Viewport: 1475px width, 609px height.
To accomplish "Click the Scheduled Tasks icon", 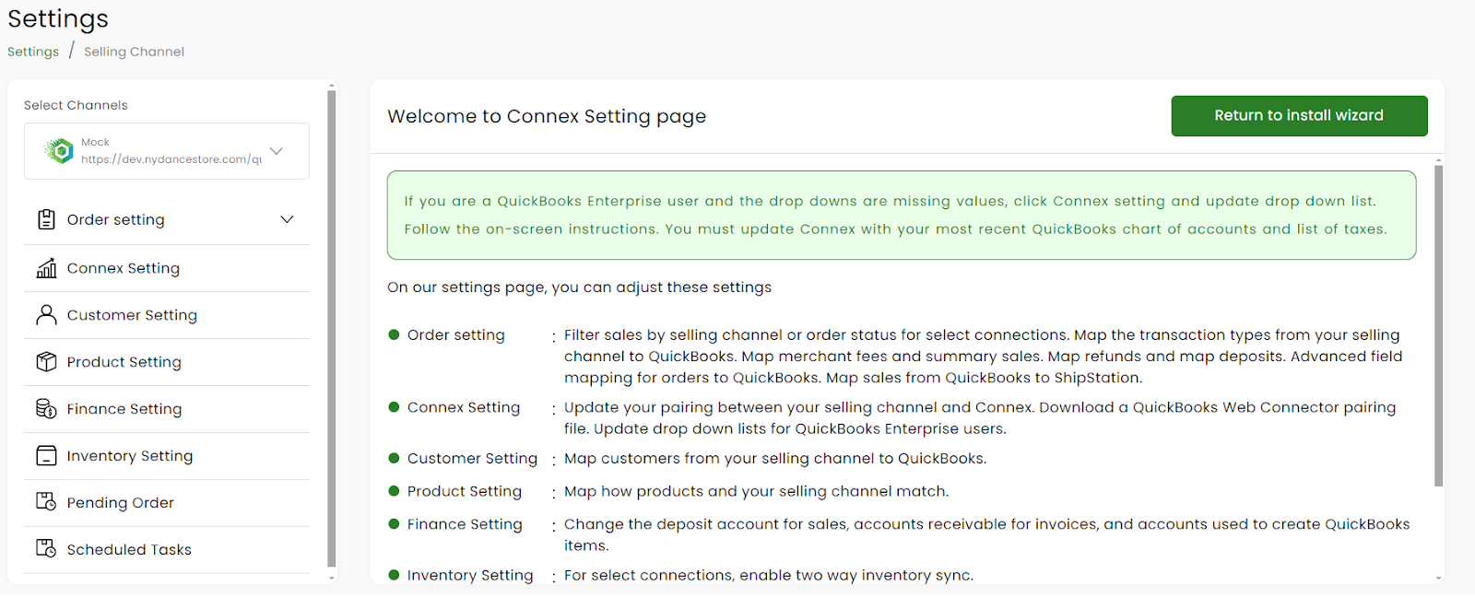I will (46, 549).
